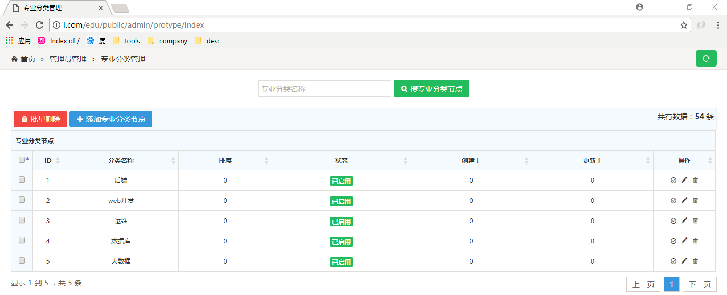Click the status toggle icon for 运维 row
The height and width of the screenshot is (295, 727).
point(673,220)
